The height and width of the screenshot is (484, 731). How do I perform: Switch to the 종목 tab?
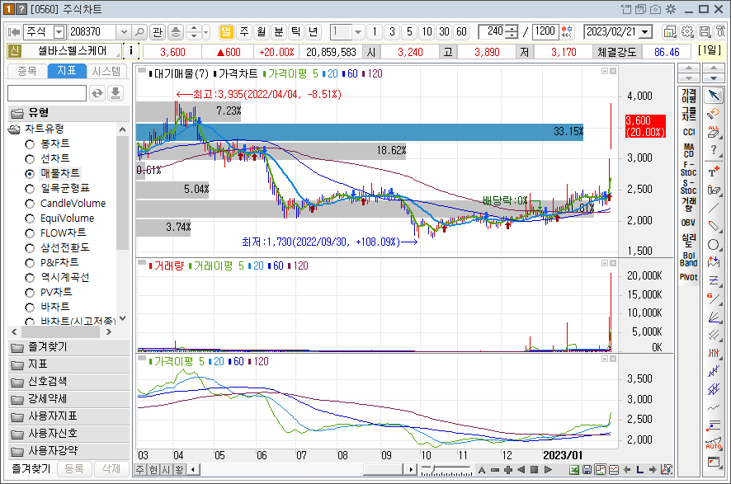(x=27, y=71)
